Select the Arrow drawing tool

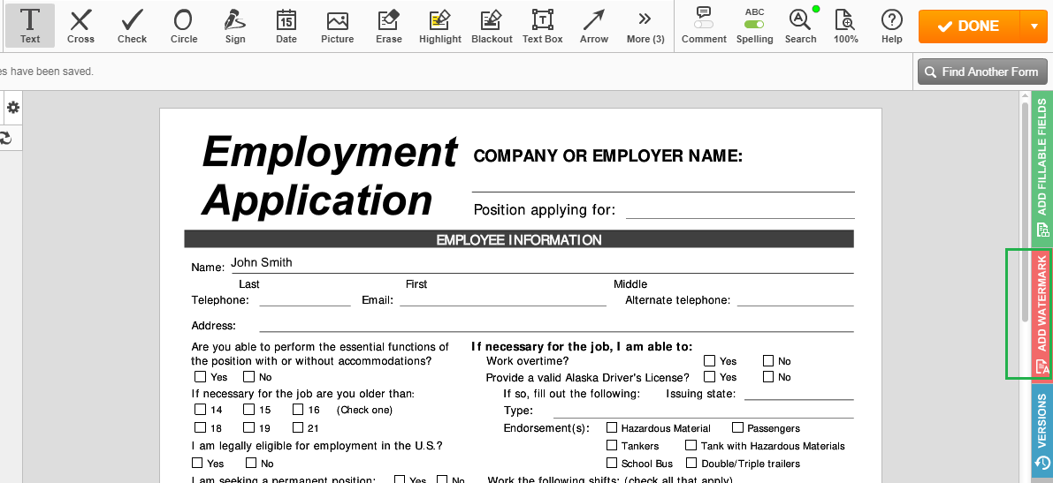(x=594, y=26)
